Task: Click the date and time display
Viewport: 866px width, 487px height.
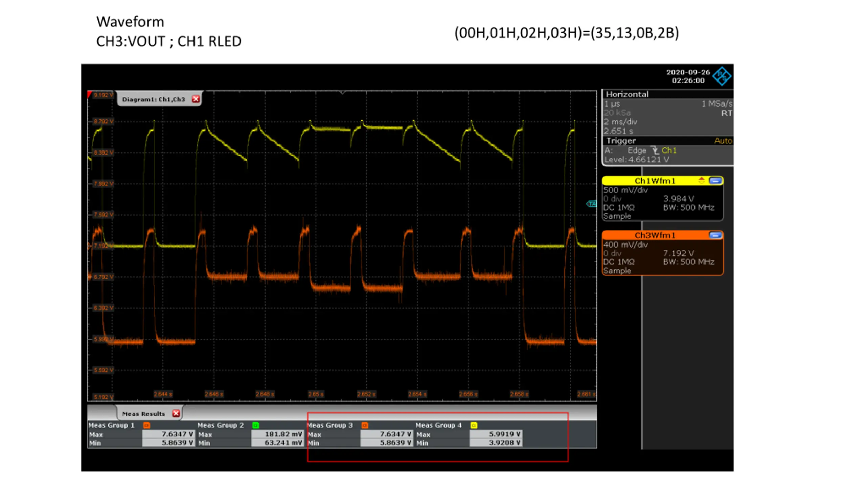Action: point(688,76)
